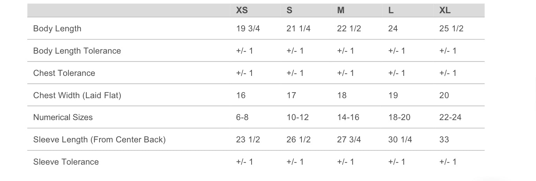Click XS body length value 19 3/4
Viewport: 536px width, 181px height.
248,29
